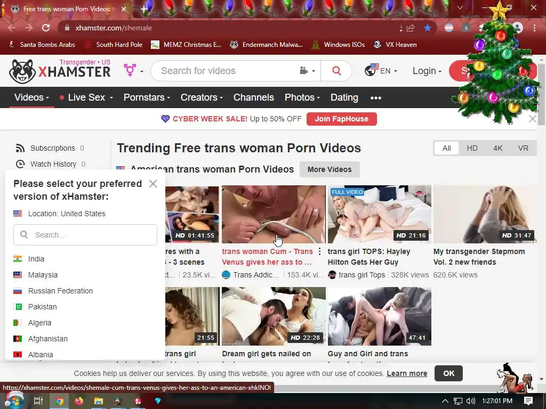Pick Algeria from the country list

click(x=33, y=323)
